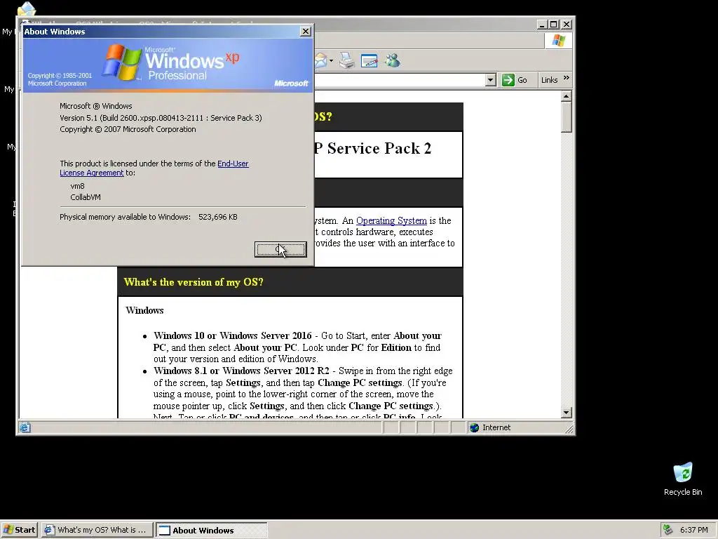The image size is (718, 539).
Task: Click the scroll down arrow in IE
Action: (567, 413)
